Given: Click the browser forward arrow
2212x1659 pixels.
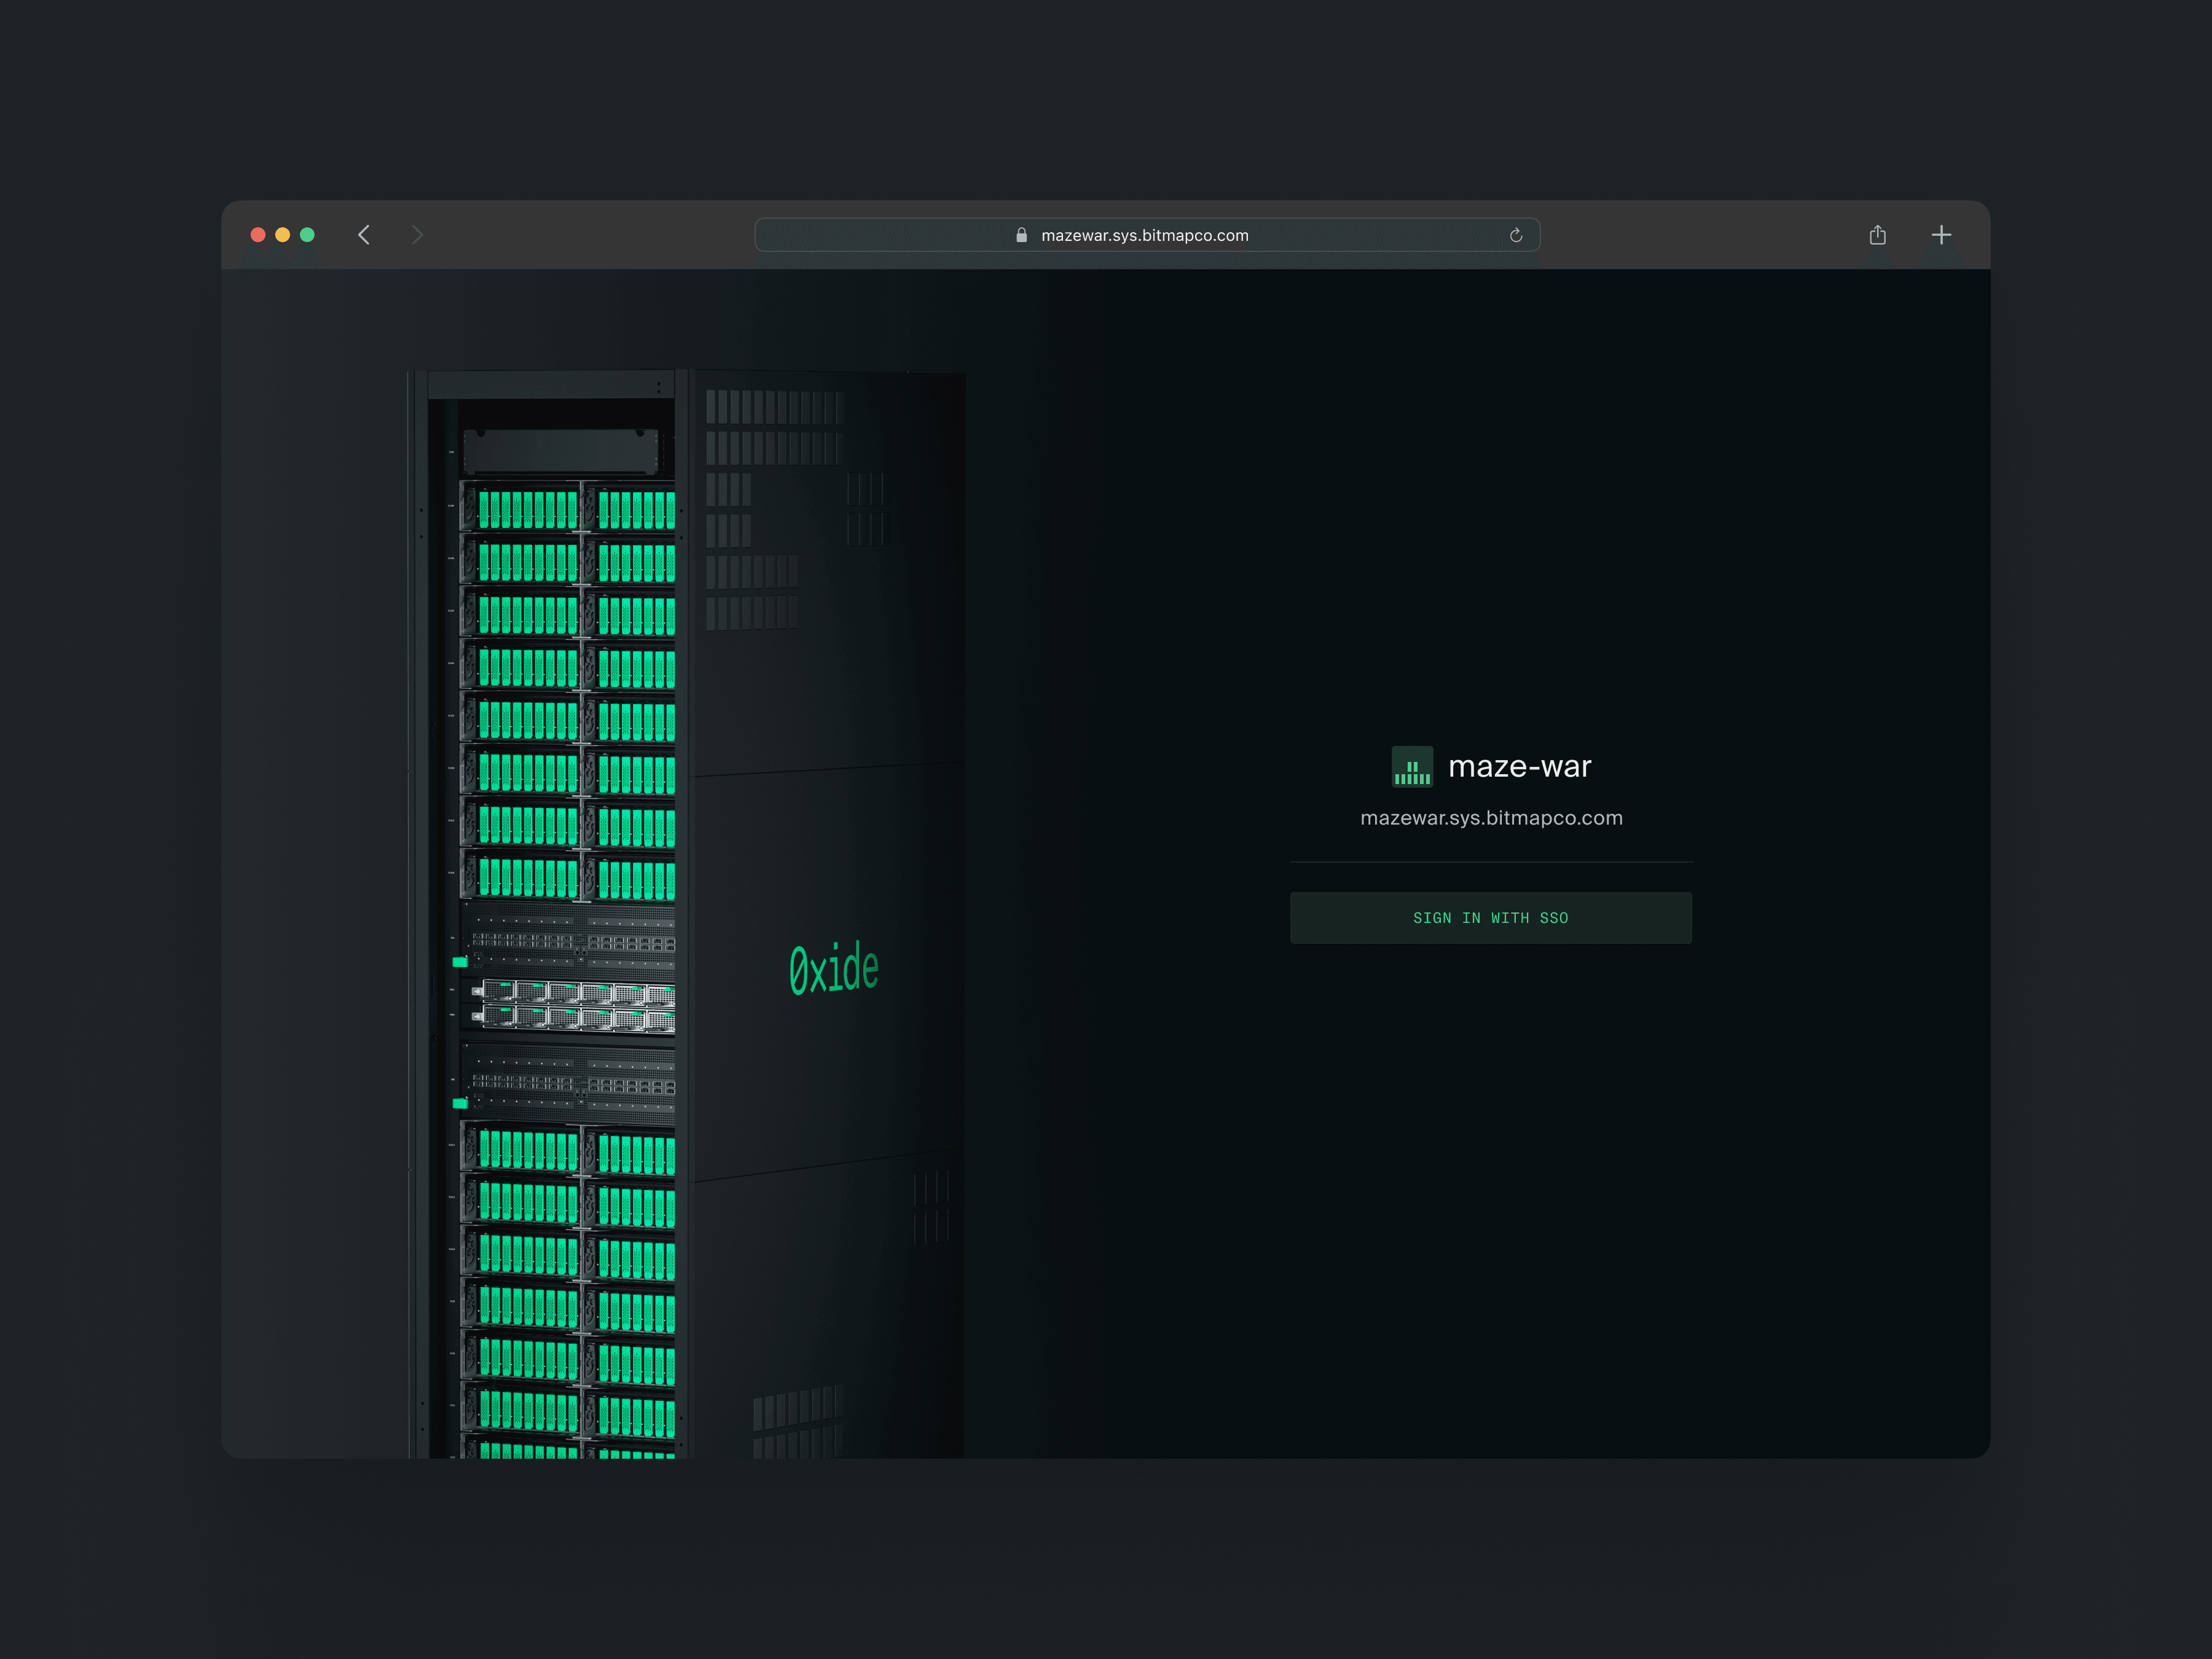Looking at the screenshot, I should click(418, 235).
